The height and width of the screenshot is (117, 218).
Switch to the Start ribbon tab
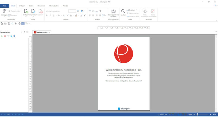click(x=13, y=6)
